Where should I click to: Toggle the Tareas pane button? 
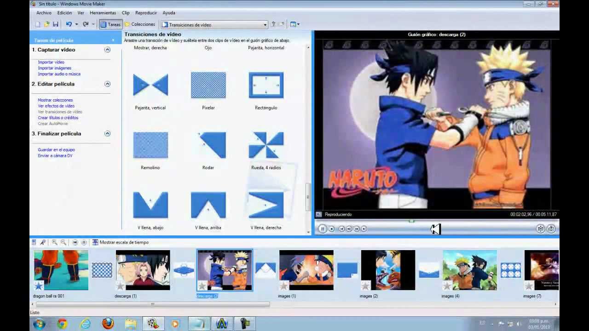(x=110, y=24)
